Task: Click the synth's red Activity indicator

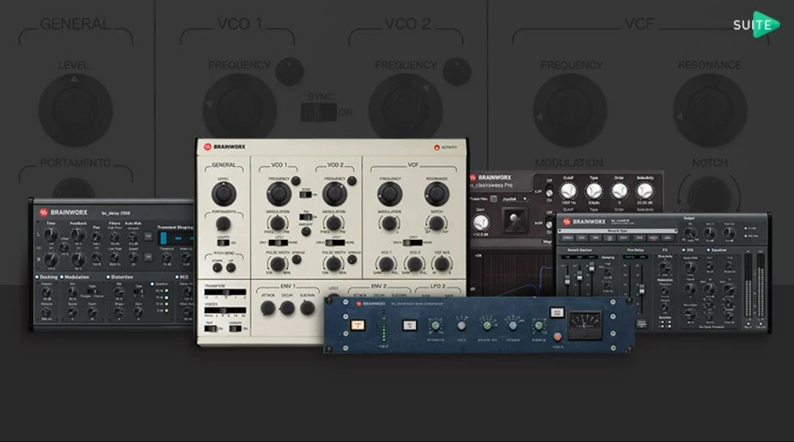Action: (x=437, y=148)
